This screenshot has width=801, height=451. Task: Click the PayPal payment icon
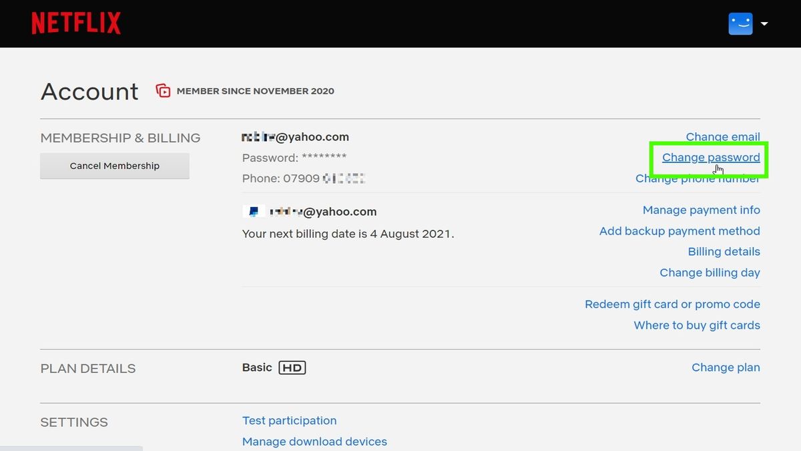(x=254, y=212)
